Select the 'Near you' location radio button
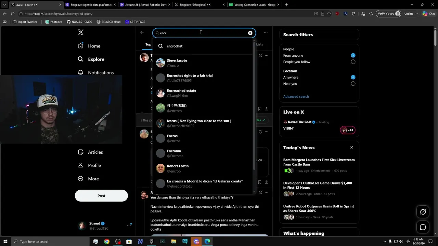This screenshot has width=438, height=246. point(353,84)
